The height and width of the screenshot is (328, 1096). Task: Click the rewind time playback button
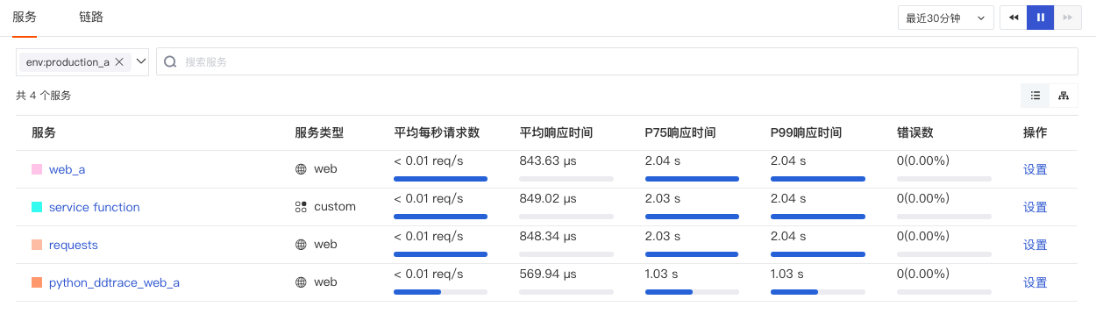[1014, 18]
